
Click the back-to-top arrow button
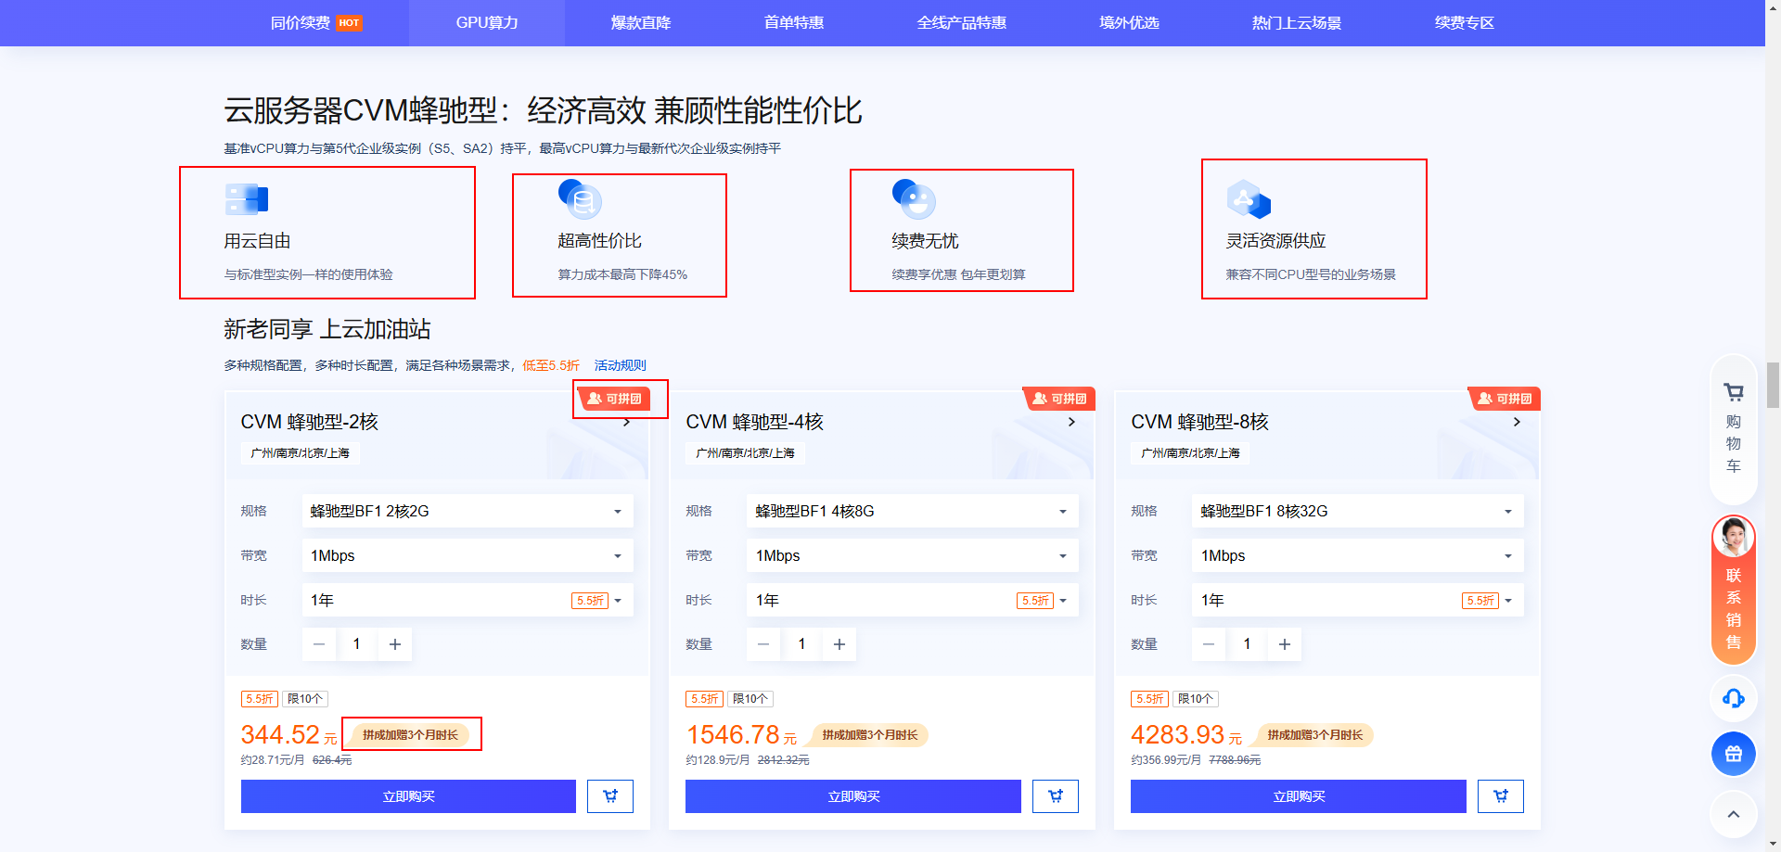[x=1734, y=815]
